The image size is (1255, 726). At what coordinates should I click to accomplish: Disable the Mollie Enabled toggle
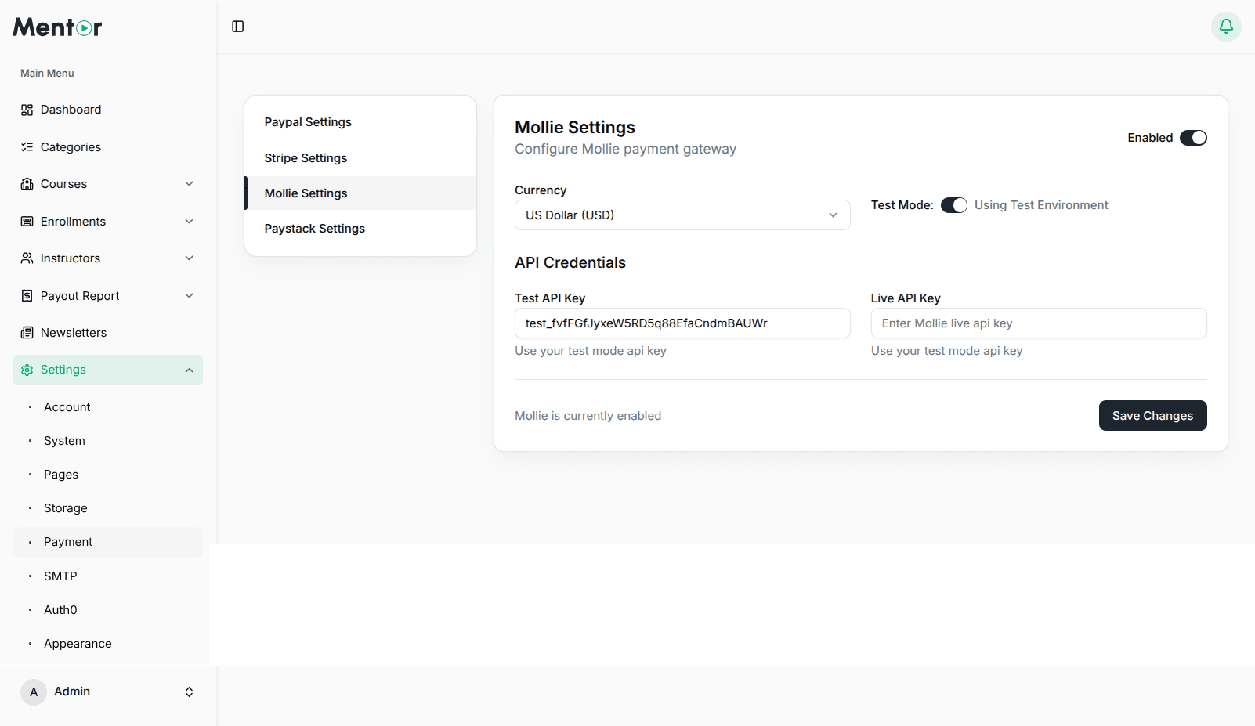pos(1192,137)
